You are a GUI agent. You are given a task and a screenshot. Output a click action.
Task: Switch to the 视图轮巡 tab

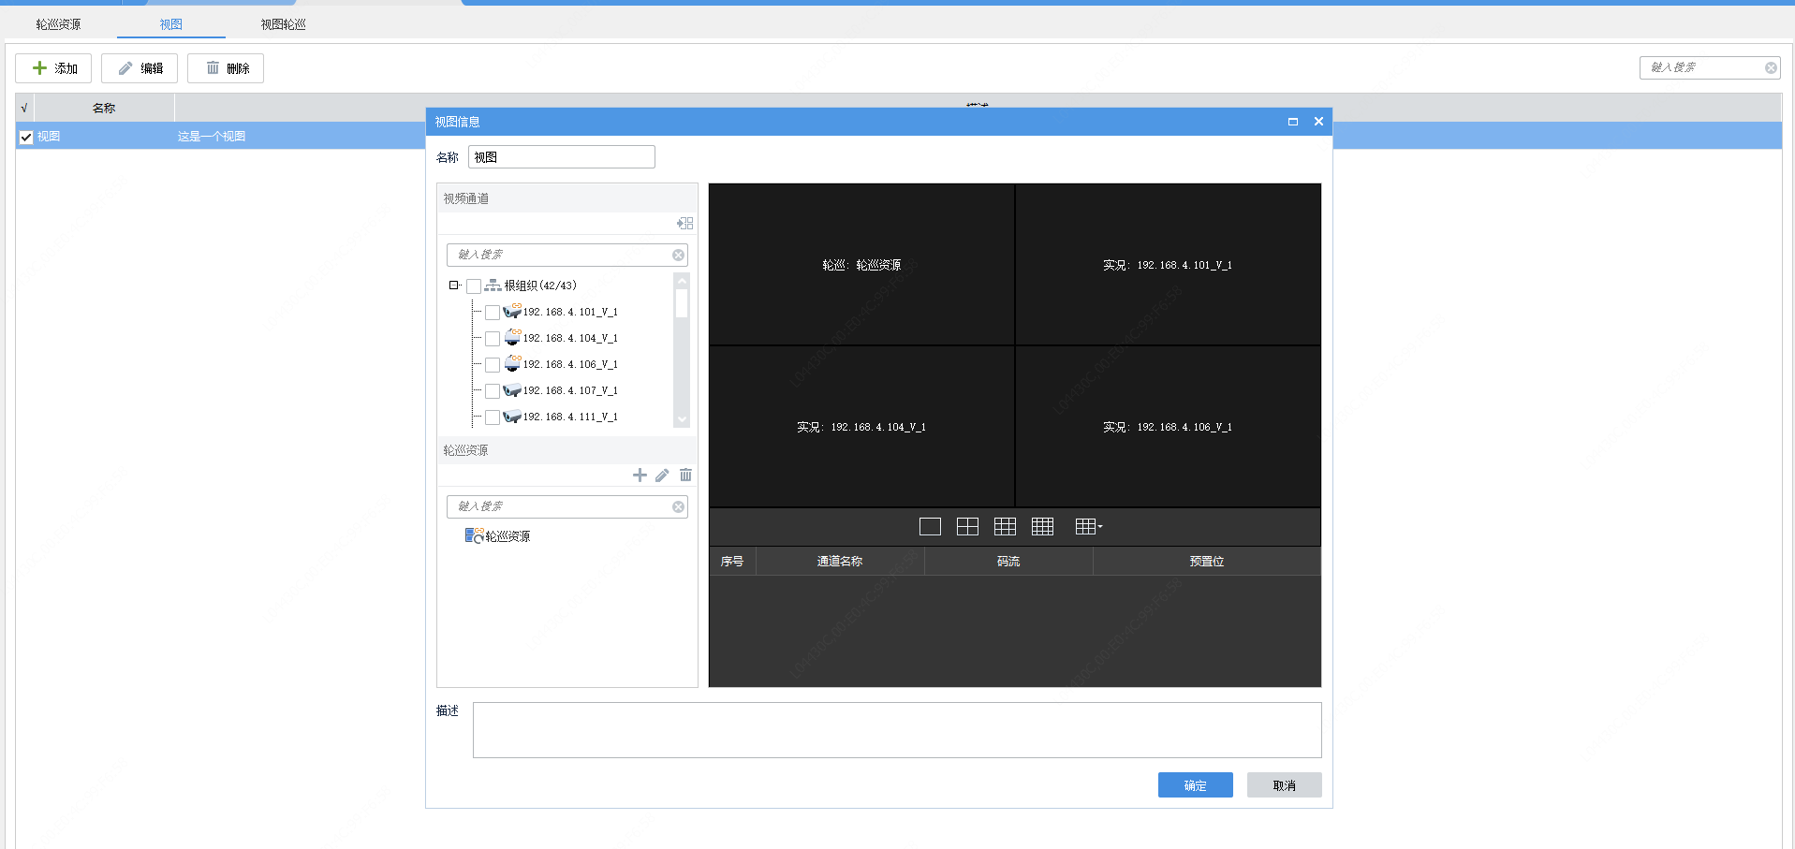[x=283, y=24]
